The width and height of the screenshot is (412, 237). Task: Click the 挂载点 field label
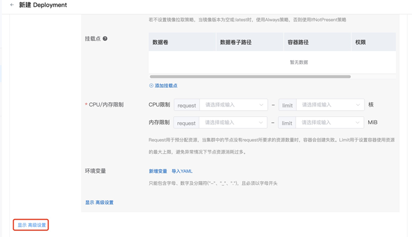92,38
